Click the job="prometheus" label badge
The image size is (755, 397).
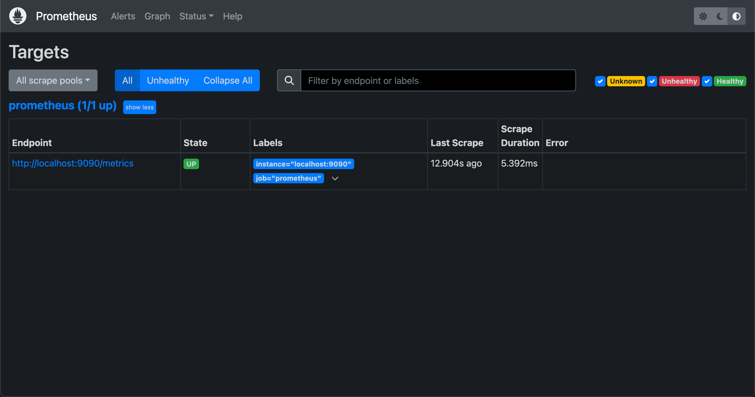288,178
